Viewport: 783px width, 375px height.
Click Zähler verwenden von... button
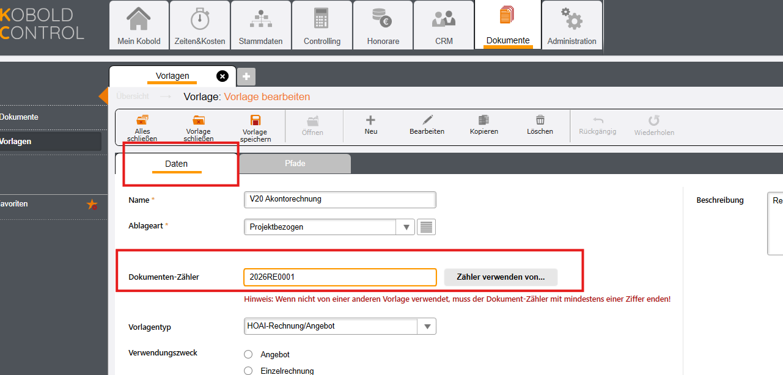(500, 277)
